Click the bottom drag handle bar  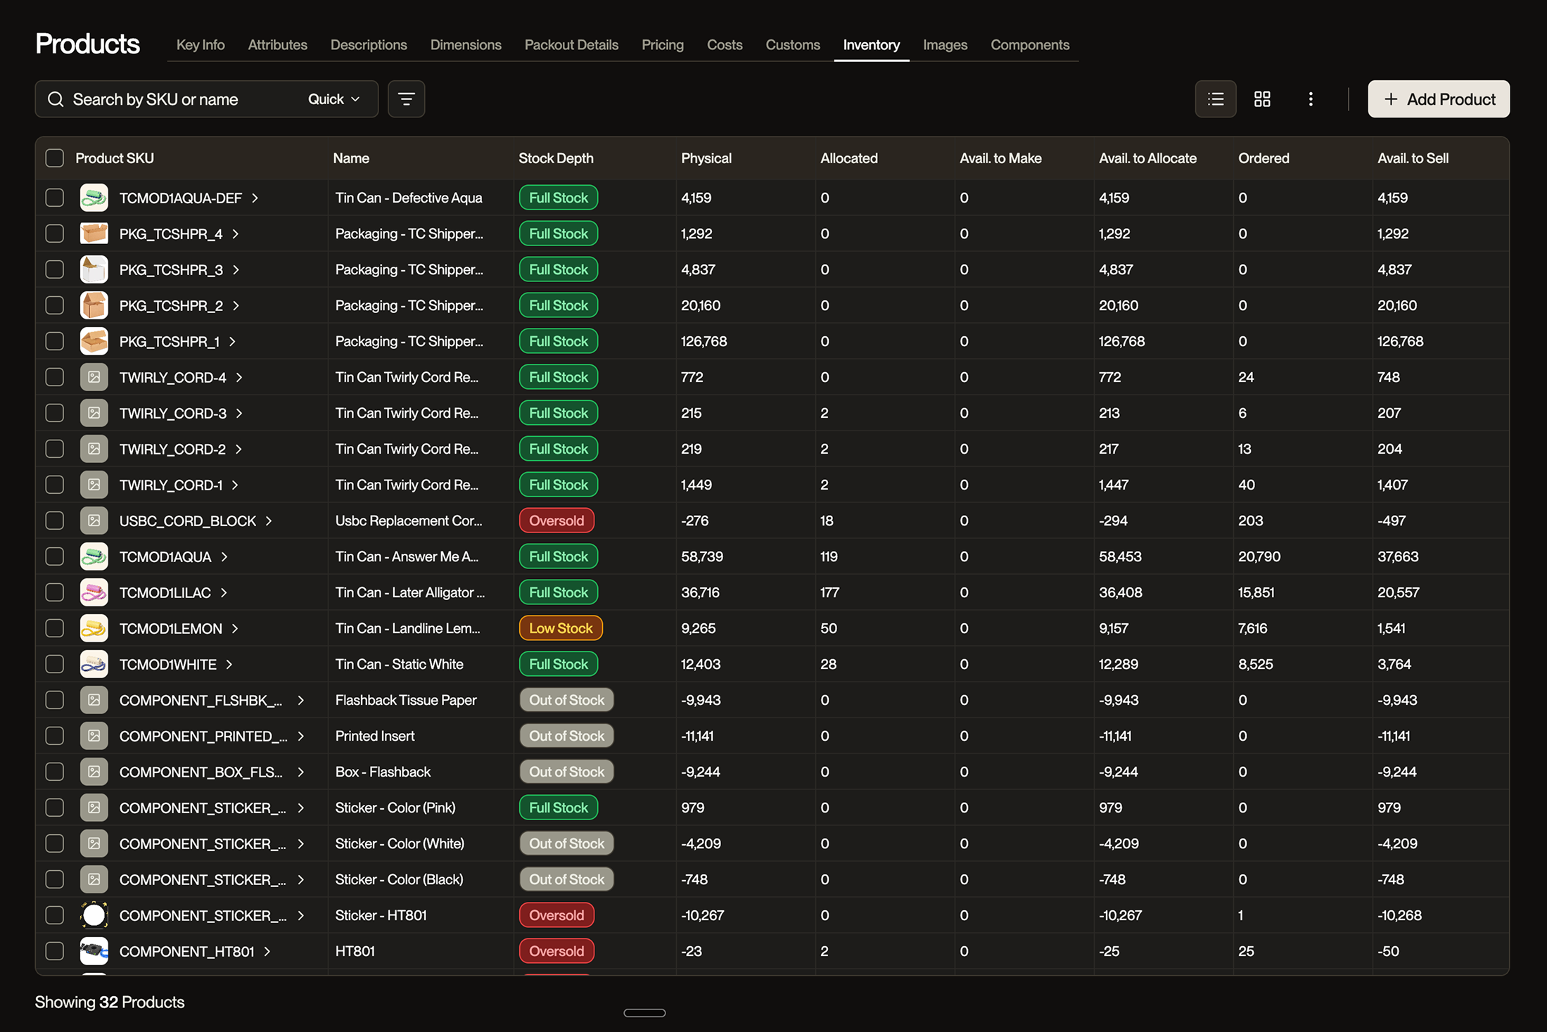[644, 1013]
